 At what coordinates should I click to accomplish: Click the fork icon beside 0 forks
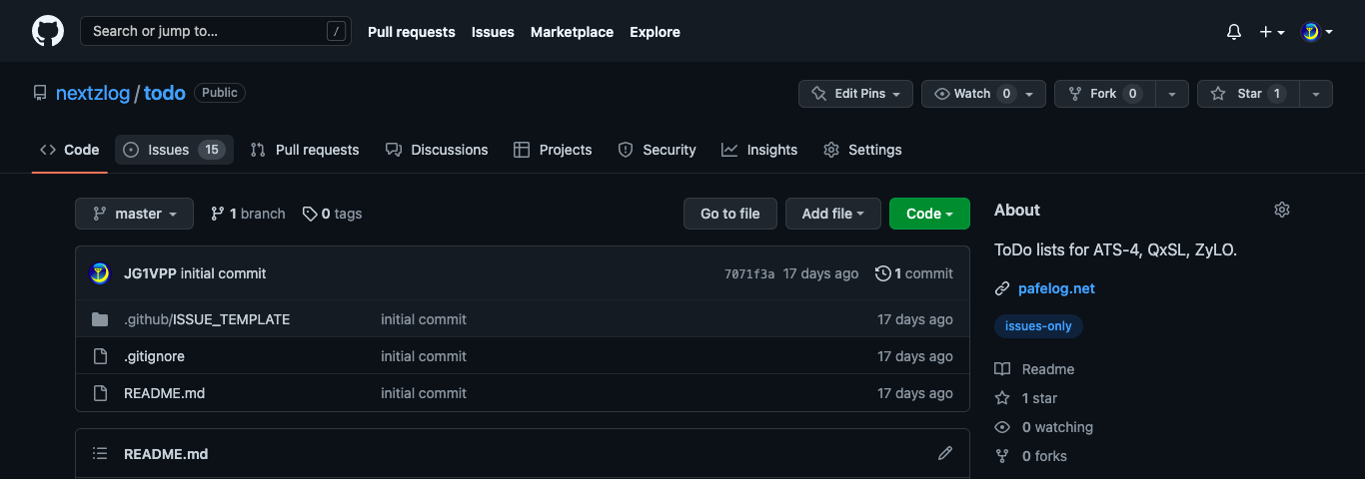click(1002, 456)
